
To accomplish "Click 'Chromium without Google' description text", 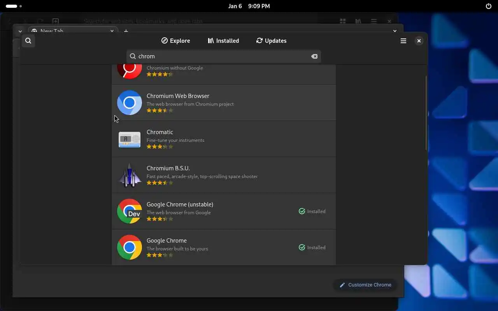I will click(x=175, y=68).
